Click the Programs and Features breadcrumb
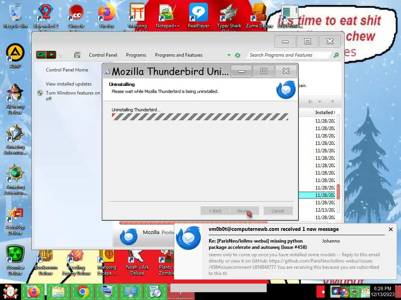Viewport: 401px width, 300px height. (x=179, y=55)
